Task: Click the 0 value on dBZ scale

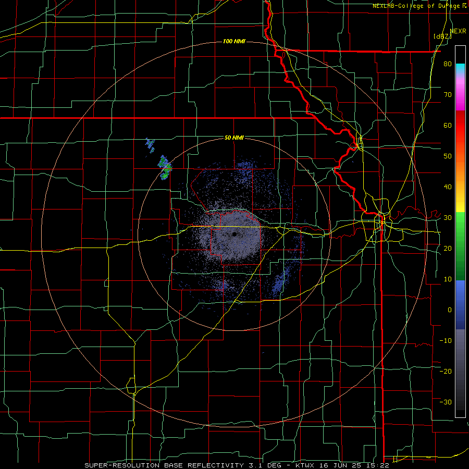Action: click(x=450, y=310)
